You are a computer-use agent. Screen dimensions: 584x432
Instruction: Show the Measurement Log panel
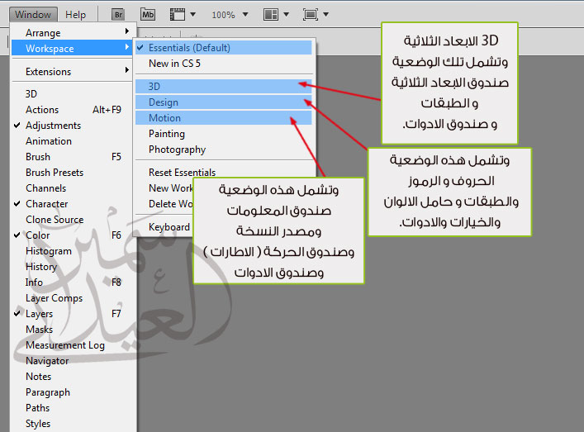73,345
